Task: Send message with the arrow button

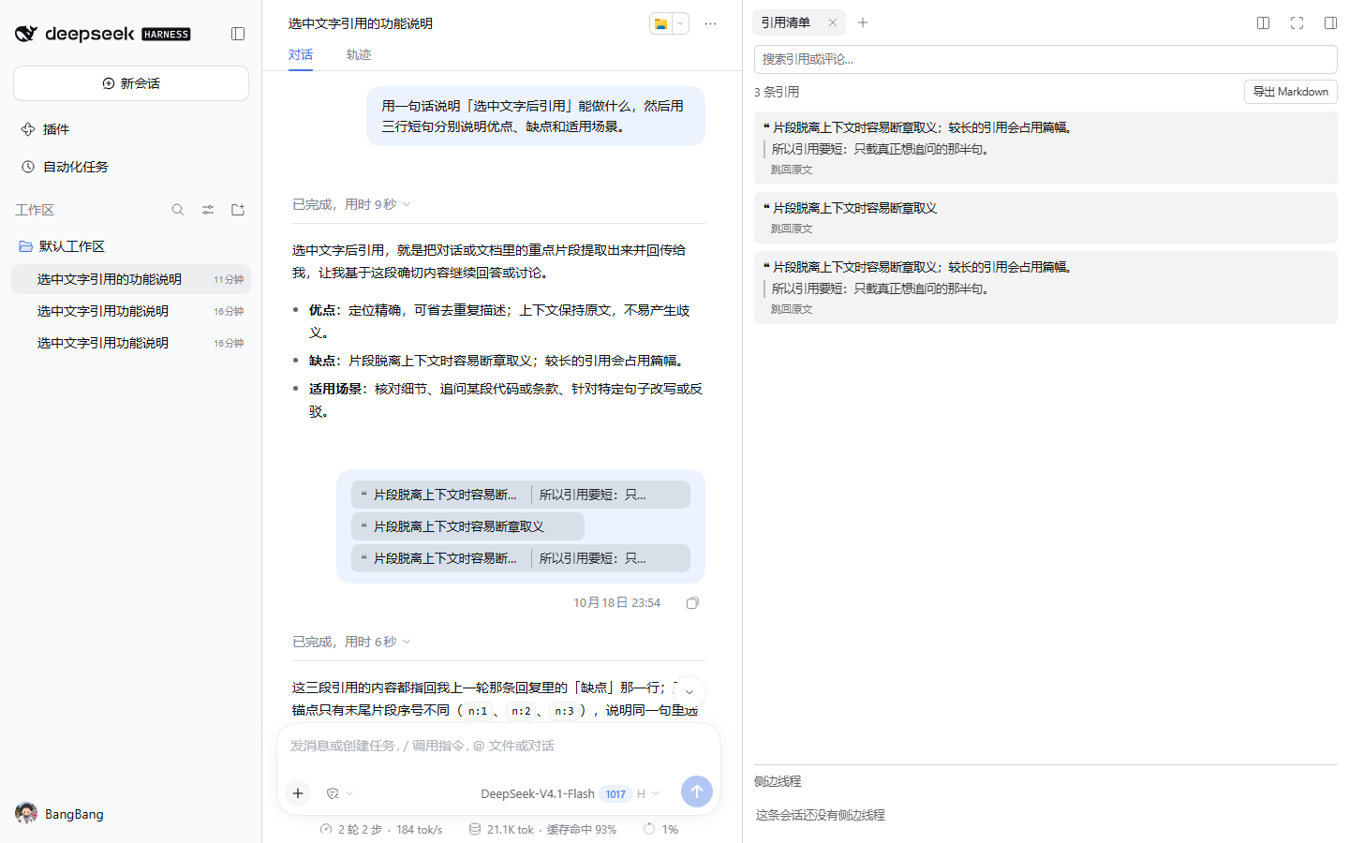Action: [x=696, y=791]
